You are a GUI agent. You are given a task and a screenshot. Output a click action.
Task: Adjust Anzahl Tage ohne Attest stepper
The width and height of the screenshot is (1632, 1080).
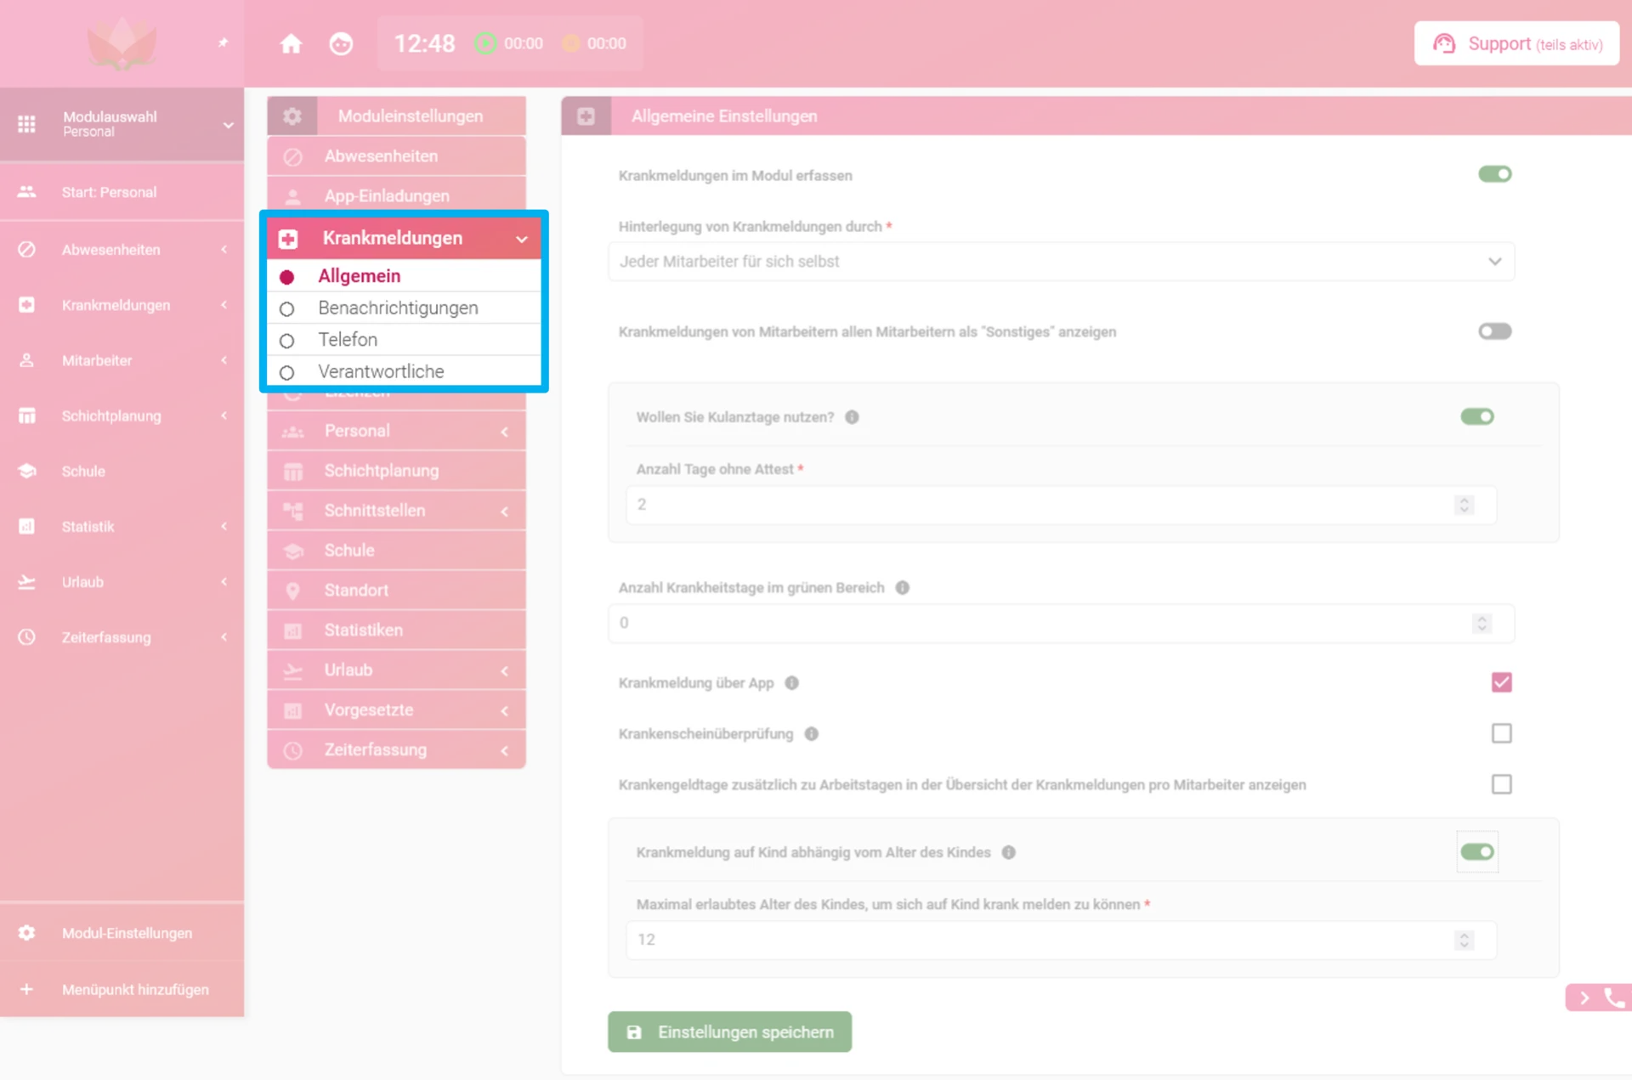tap(1464, 505)
